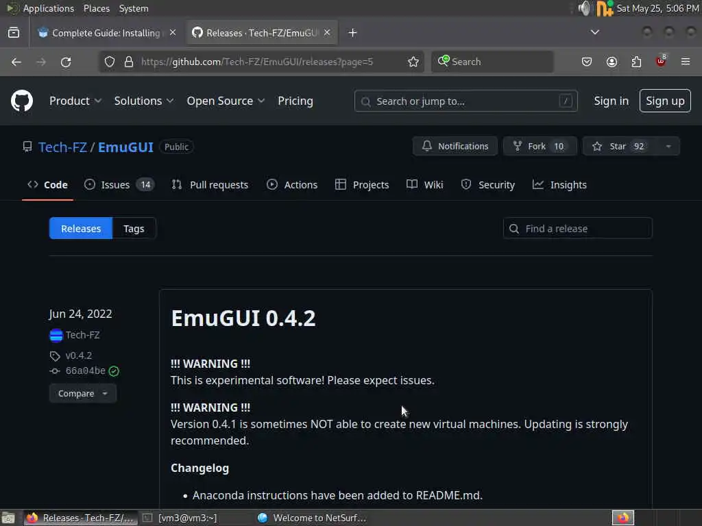Click the verified commit checkmark badge
Screen dimensions: 702x526
click(114, 371)
